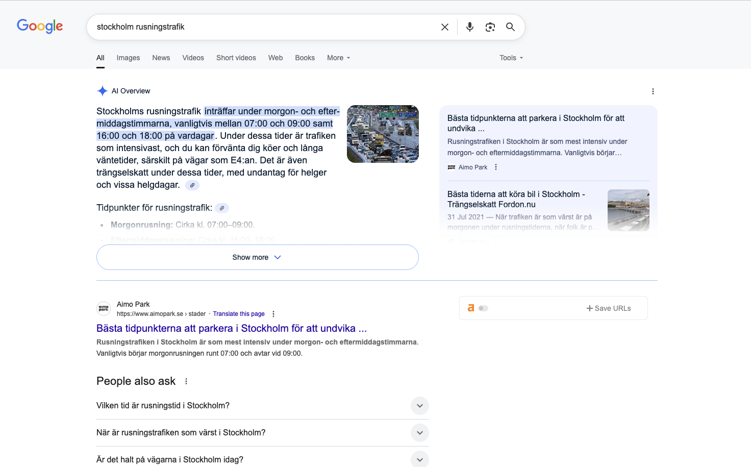Click the link chip beside 'Tidpunkter för rusningstrafik:'
This screenshot has width=751, height=467.
pos(222,208)
